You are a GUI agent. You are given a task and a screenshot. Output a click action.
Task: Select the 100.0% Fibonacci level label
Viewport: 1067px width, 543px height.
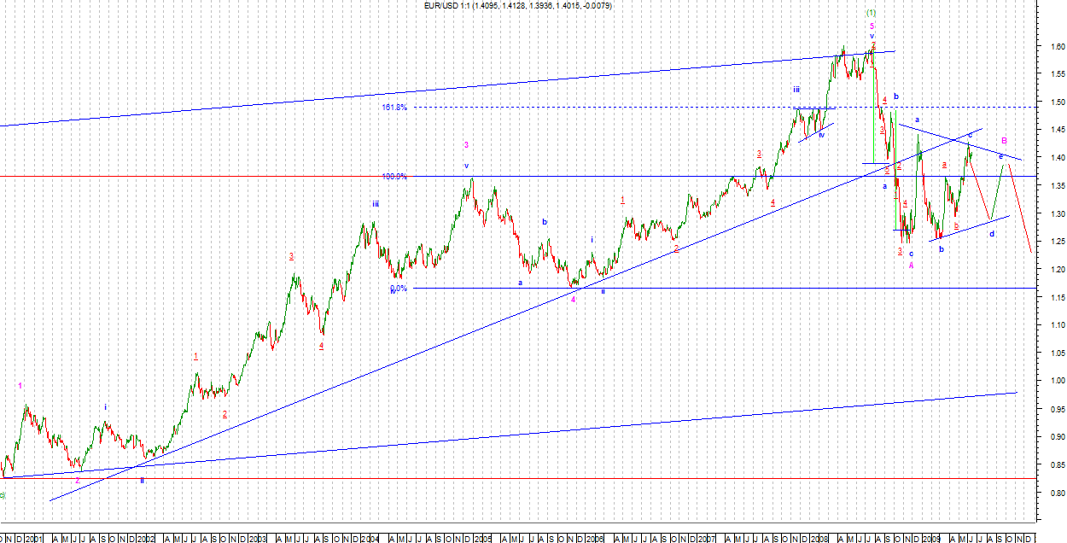point(394,176)
